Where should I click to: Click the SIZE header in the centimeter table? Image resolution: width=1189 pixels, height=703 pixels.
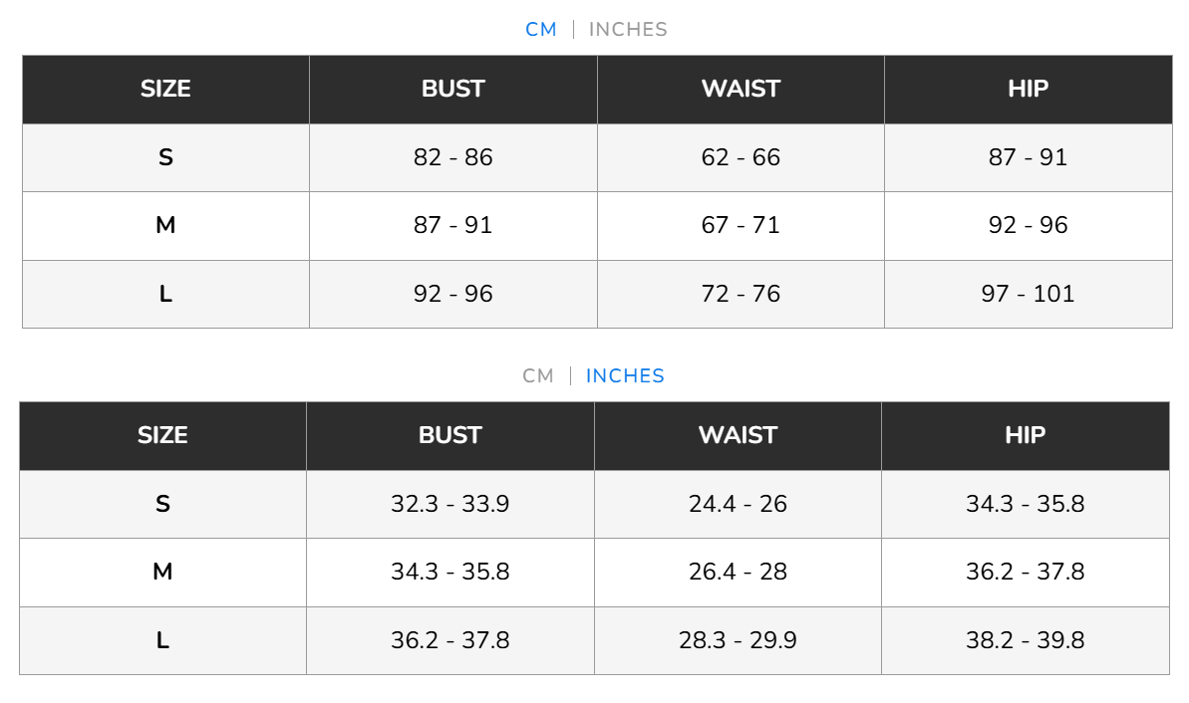(x=165, y=89)
